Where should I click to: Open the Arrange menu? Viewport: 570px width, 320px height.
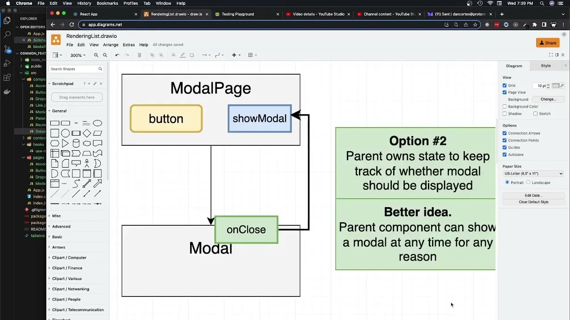pyautogui.click(x=111, y=45)
